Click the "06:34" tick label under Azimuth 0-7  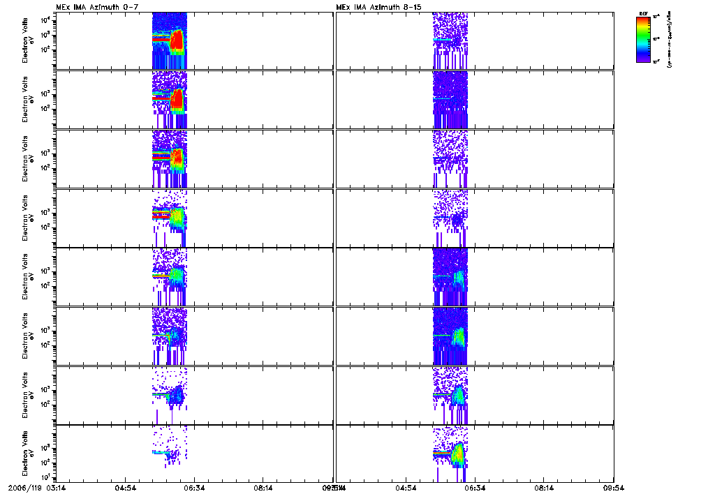point(194,488)
